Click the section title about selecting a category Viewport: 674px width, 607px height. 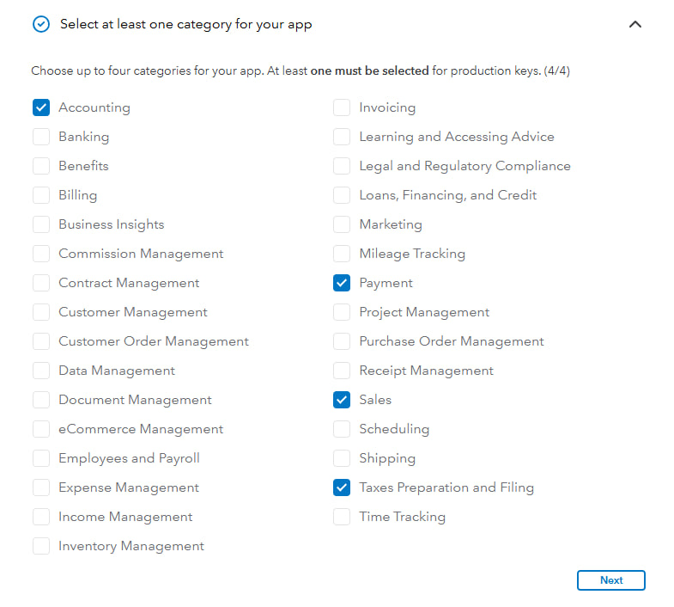(185, 24)
